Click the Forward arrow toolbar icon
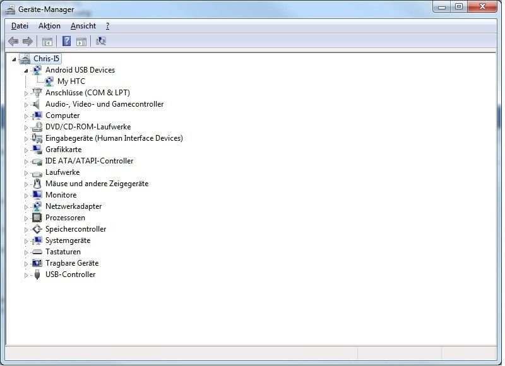Image resolution: width=505 pixels, height=366 pixels. (28, 41)
